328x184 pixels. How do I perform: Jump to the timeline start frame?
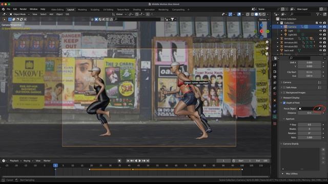(128, 161)
